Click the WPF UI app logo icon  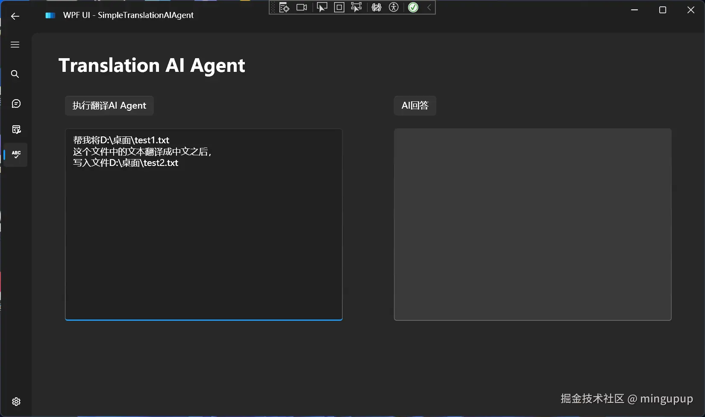tap(50, 15)
